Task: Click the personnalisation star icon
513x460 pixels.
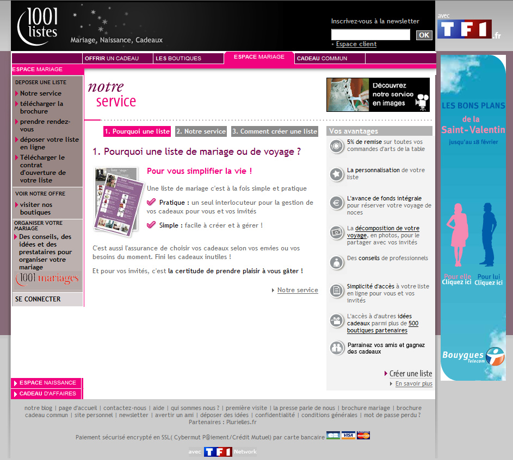Action: [336, 174]
